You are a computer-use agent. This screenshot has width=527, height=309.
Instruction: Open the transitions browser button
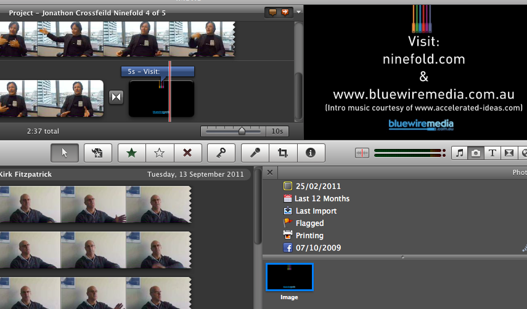(x=509, y=153)
